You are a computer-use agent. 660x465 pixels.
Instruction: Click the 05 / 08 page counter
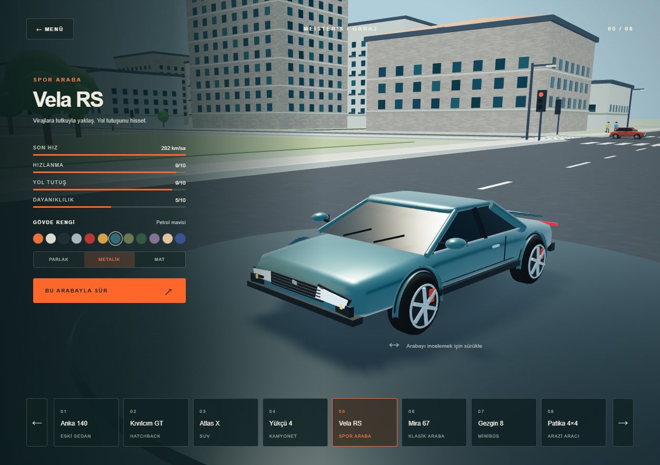point(621,29)
